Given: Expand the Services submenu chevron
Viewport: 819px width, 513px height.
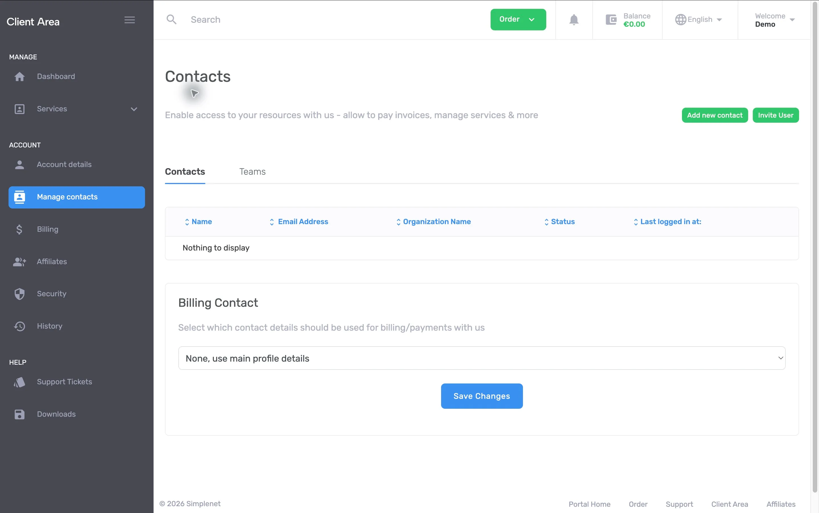Looking at the screenshot, I should 134,109.
